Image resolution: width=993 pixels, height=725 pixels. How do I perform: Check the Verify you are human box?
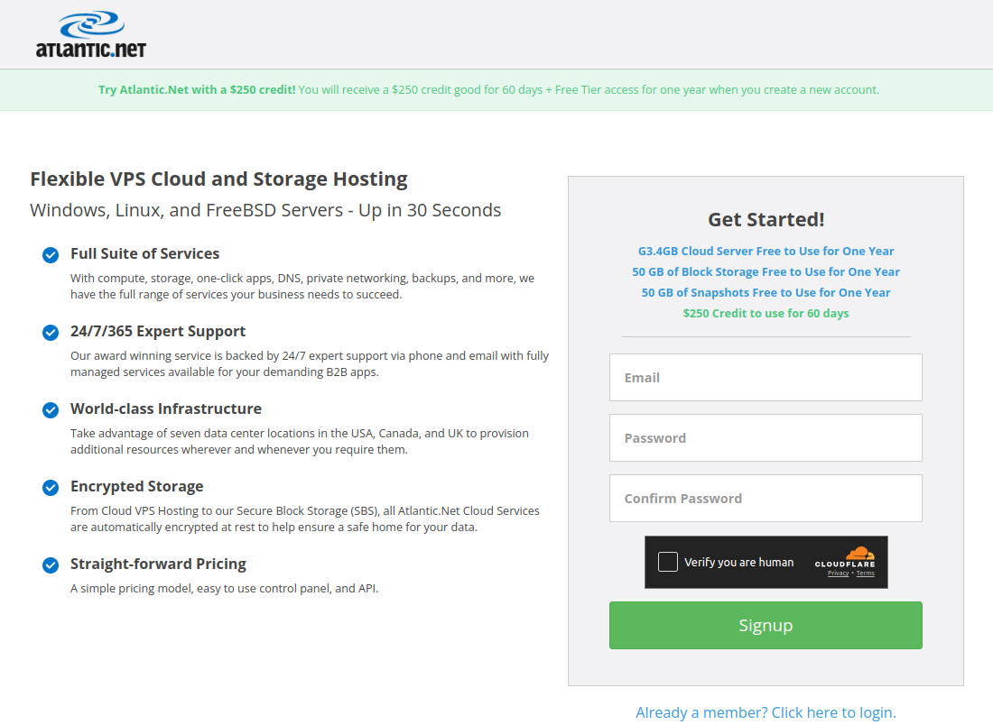tap(667, 562)
